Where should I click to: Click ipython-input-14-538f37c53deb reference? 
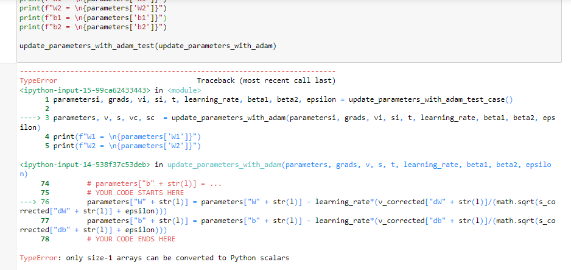pyautogui.click(x=85, y=165)
